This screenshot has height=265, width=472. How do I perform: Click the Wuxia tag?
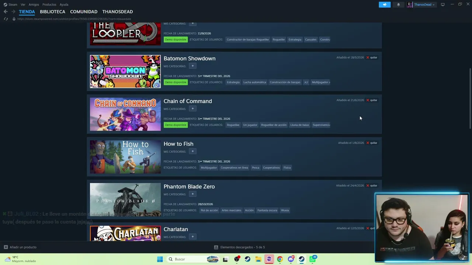click(285, 210)
